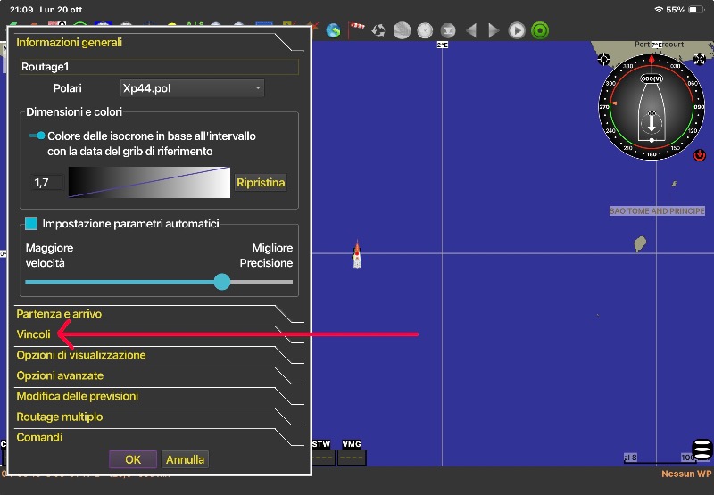Step back with the left arrow icon
This screenshot has width=714, height=495.
click(471, 30)
